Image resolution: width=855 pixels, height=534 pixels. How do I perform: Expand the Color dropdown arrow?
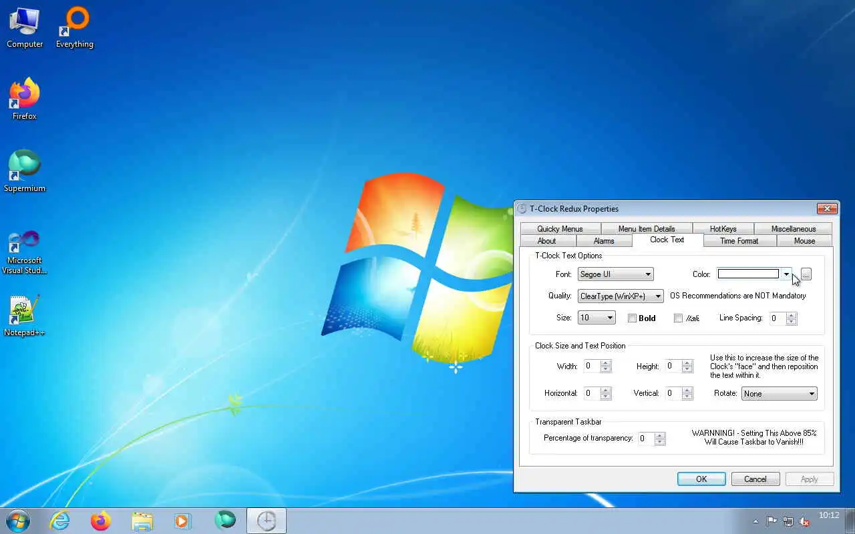(786, 274)
